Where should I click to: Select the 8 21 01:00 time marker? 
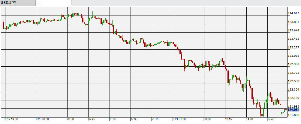tap(179, 119)
